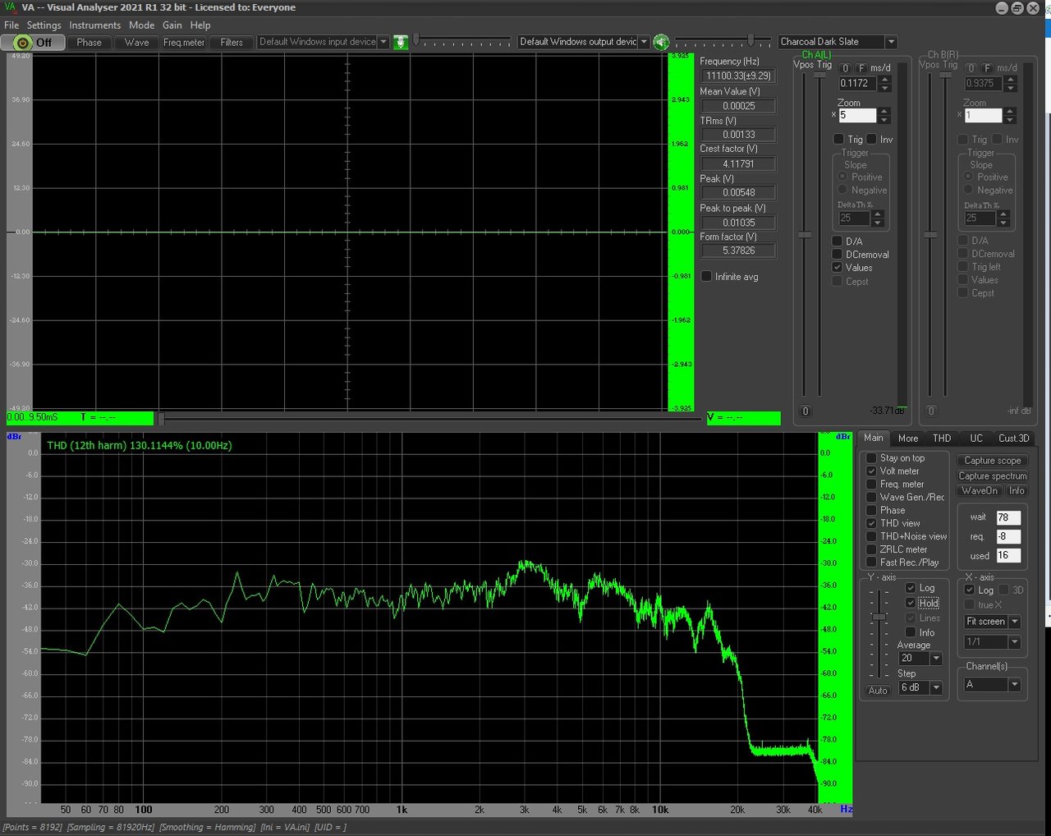Decrease Ch A Zoom with down arrow
1051x836 pixels.
[x=884, y=119]
